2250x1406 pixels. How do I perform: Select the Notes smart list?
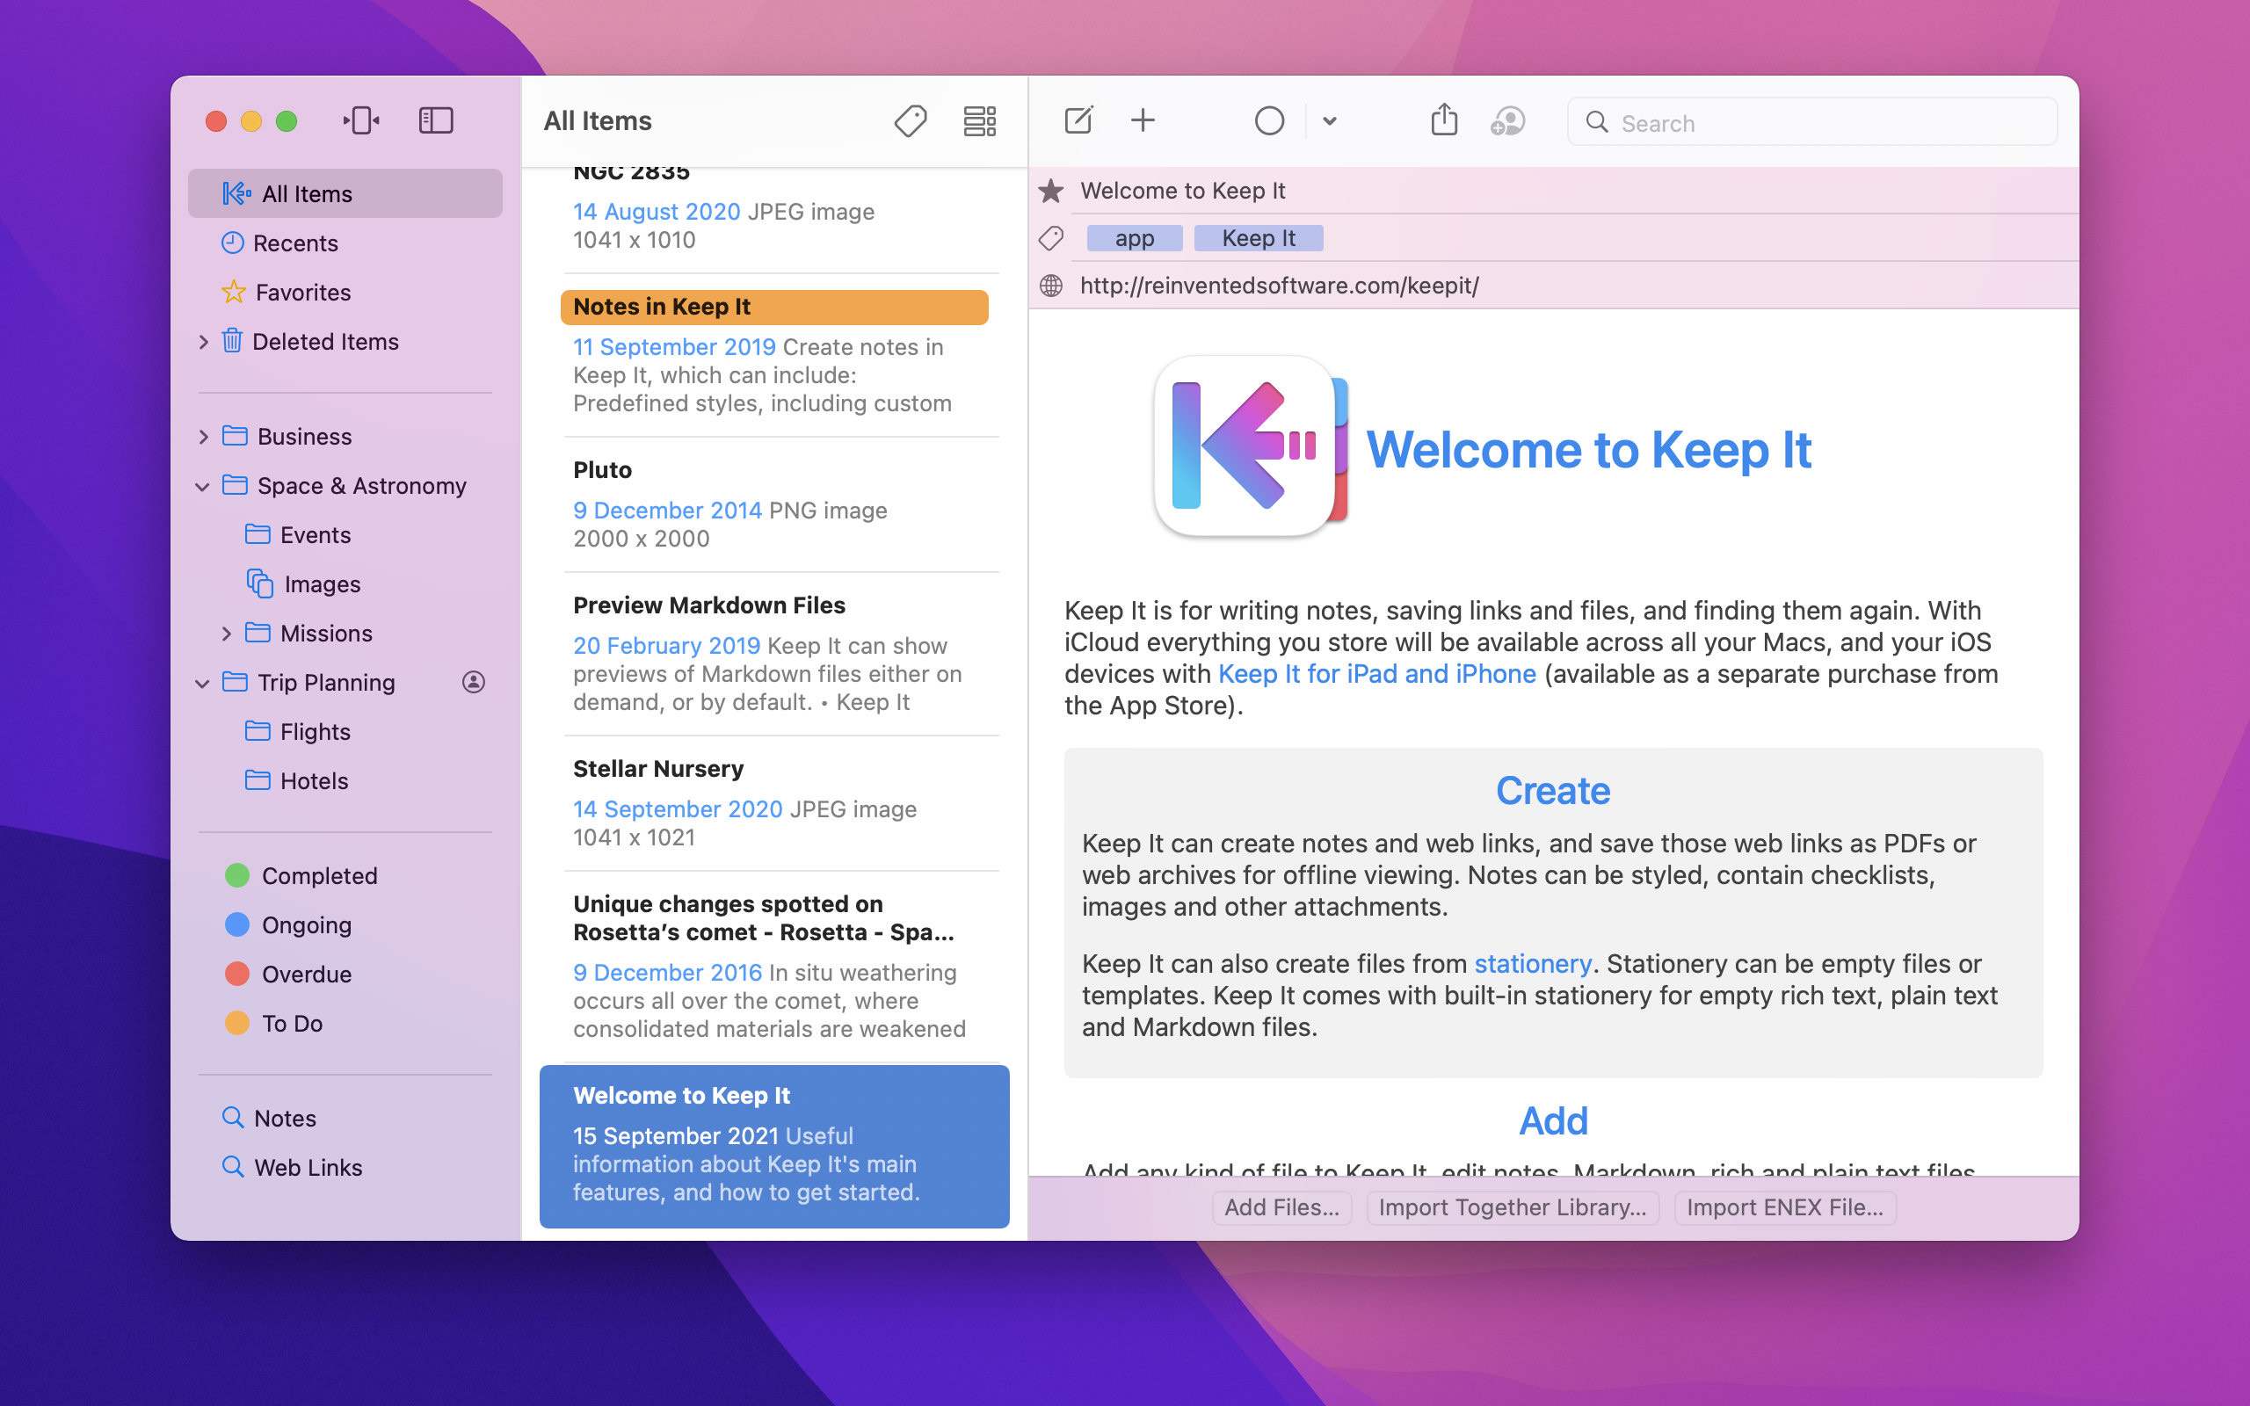pos(284,1118)
